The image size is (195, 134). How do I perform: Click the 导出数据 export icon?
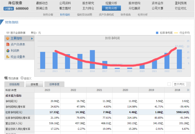pyautogui.click(x=6, y=78)
